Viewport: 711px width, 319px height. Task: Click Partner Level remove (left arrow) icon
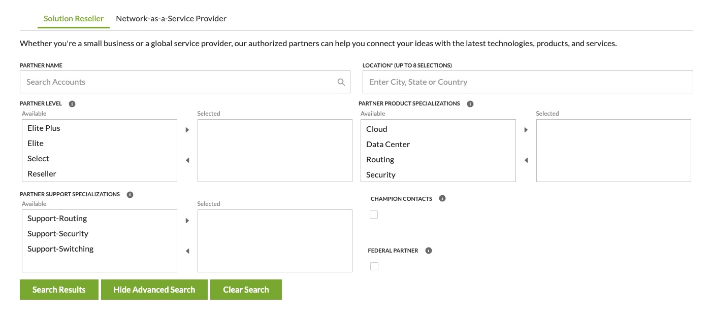(x=187, y=160)
